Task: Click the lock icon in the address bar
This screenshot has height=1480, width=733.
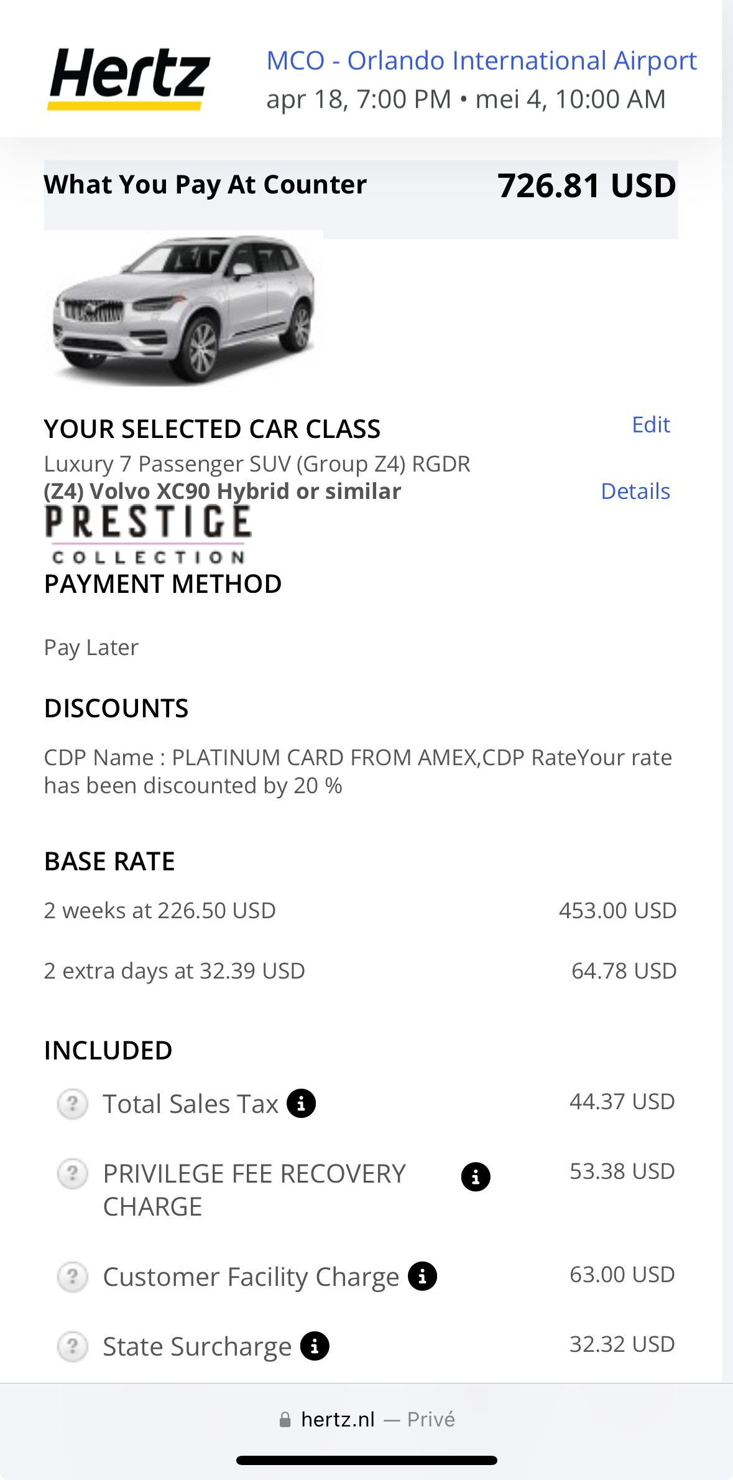Action: pyautogui.click(x=285, y=1420)
